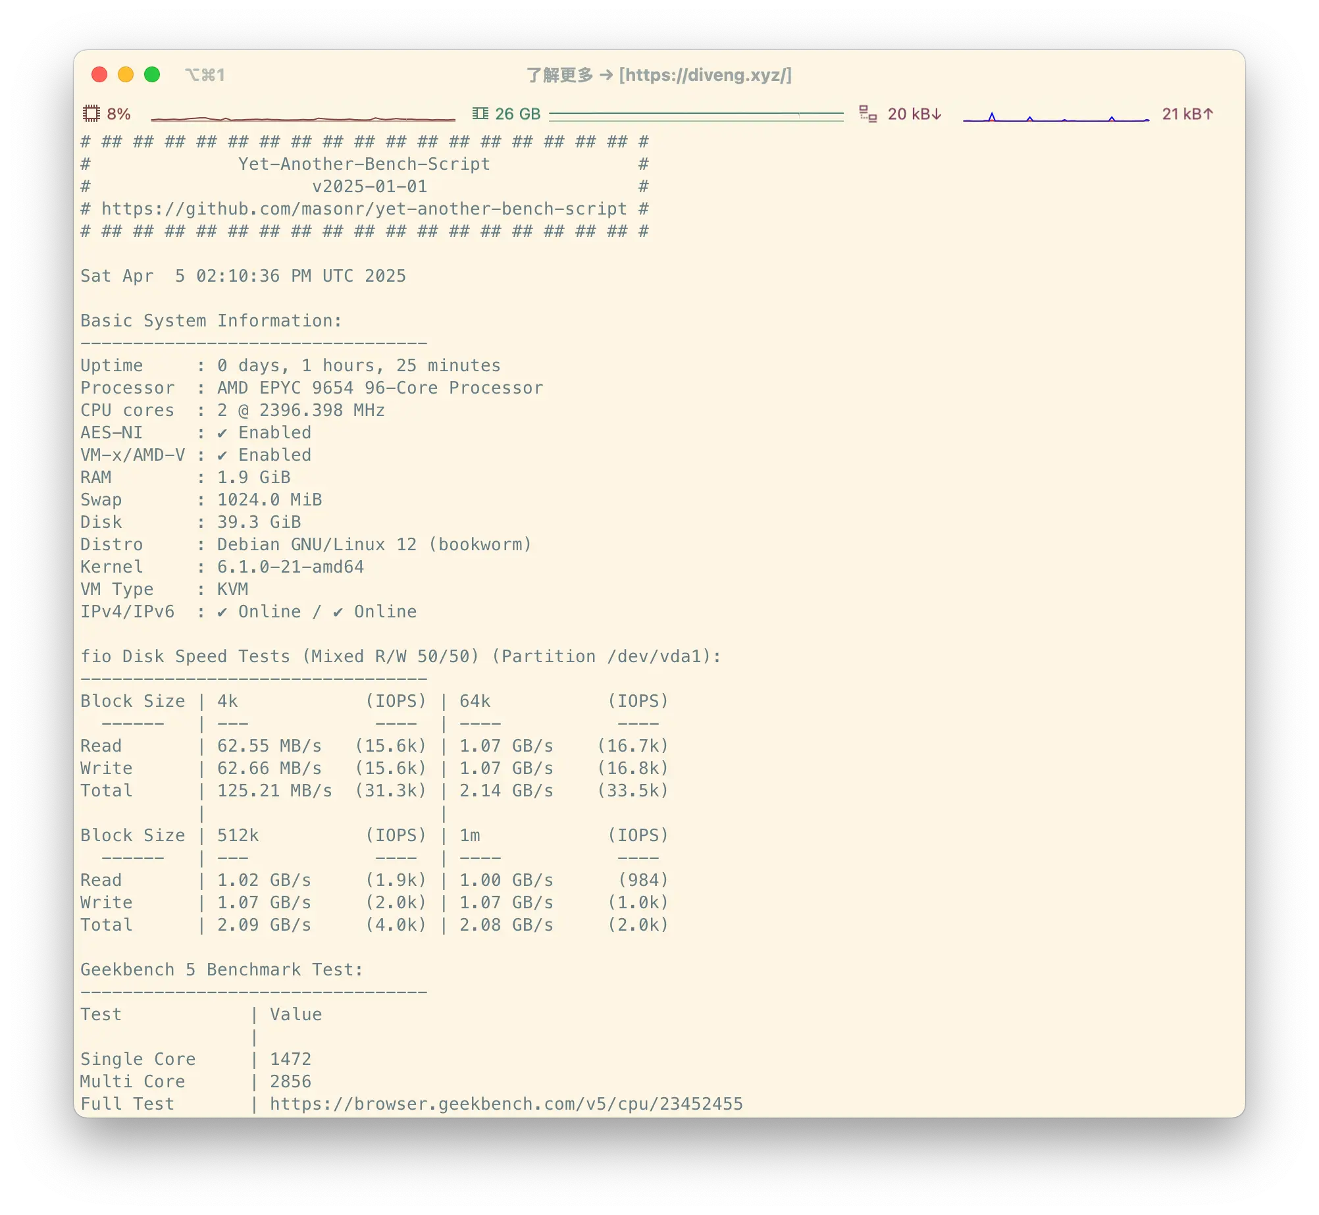Click the CPU usage history graph
1319x1215 pixels.
click(303, 118)
